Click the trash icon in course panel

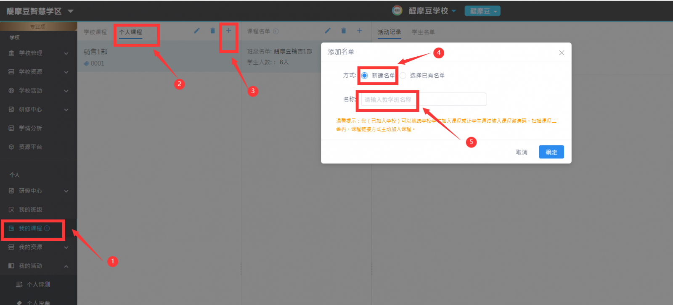click(212, 31)
